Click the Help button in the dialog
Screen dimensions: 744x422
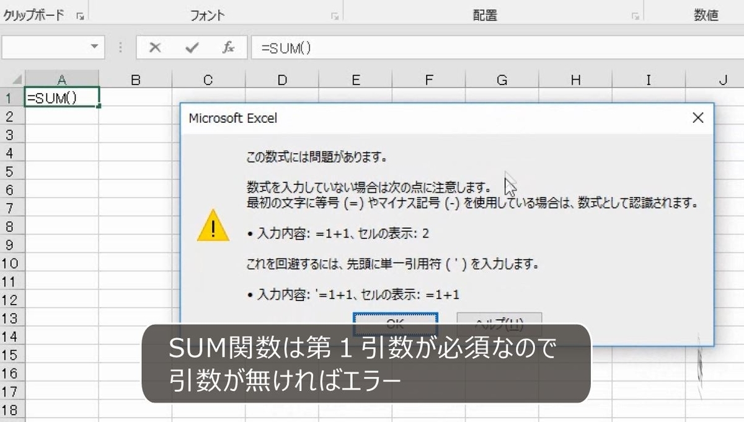click(x=500, y=323)
